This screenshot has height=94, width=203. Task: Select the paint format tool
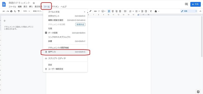point(19,11)
